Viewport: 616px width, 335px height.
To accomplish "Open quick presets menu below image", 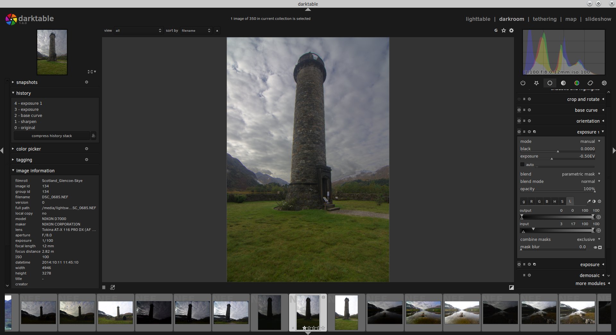I will (104, 287).
